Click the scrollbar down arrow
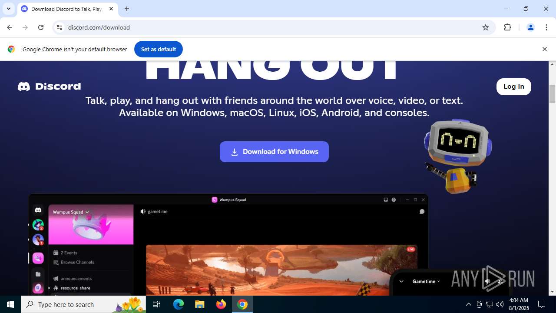The width and height of the screenshot is (556, 313). click(553, 292)
